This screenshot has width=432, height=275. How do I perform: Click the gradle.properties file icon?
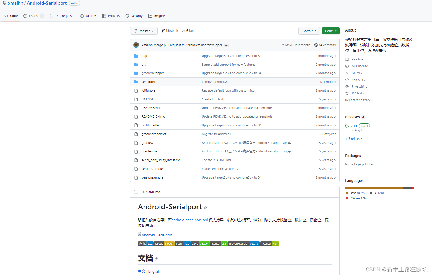click(x=136, y=134)
